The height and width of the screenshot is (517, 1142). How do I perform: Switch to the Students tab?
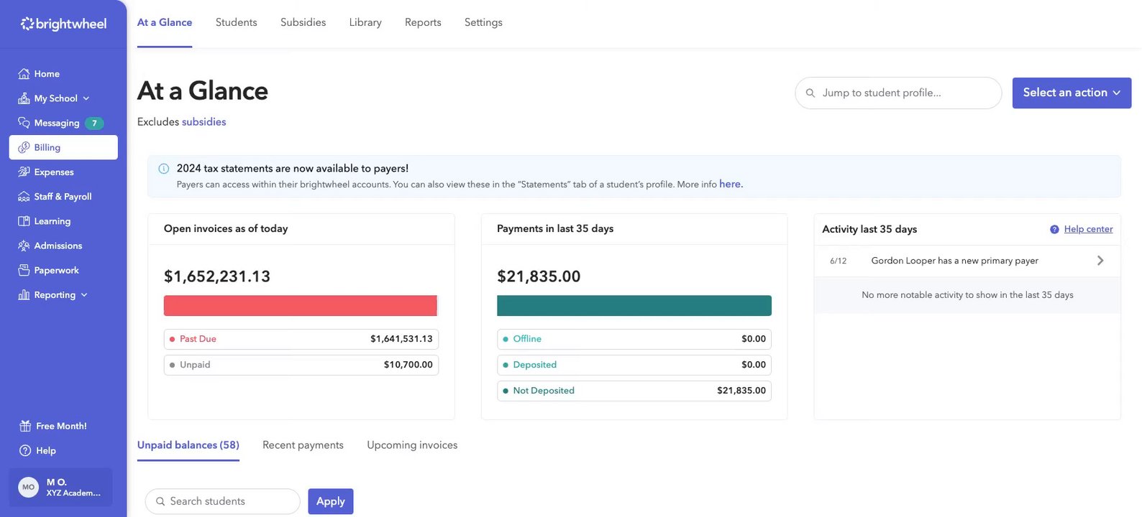pyautogui.click(x=236, y=23)
